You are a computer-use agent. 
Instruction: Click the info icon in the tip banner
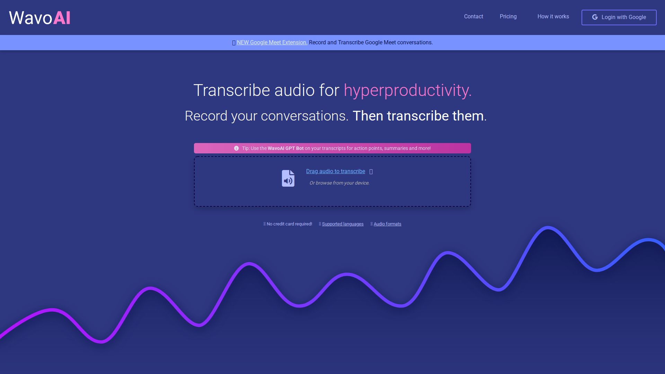point(236,148)
